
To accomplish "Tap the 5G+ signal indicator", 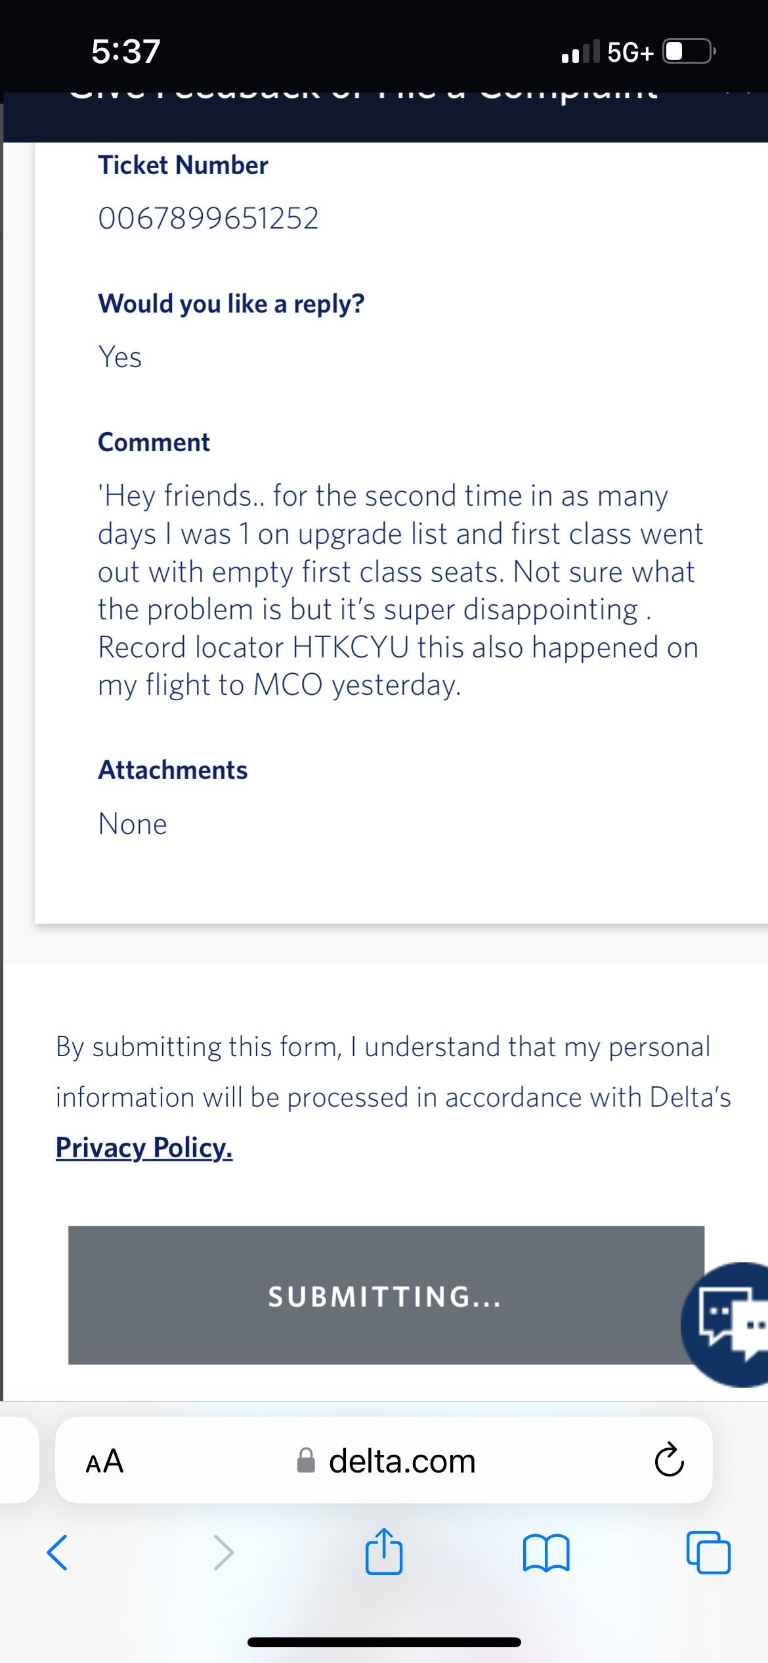I will 628,53.
